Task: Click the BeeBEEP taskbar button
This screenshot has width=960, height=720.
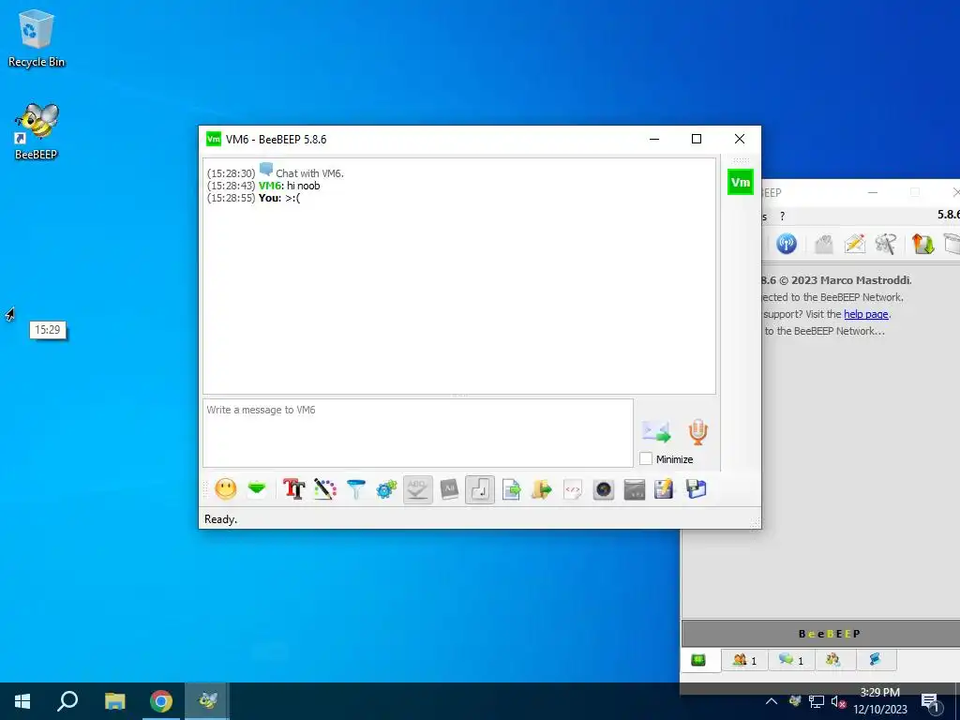Action: click(x=207, y=701)
